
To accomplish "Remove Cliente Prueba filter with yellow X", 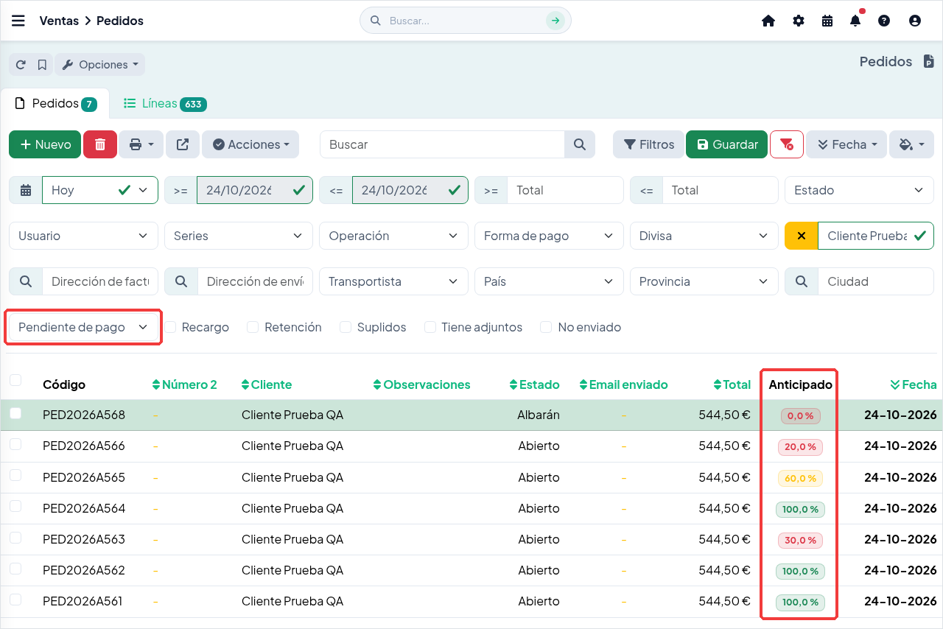I will [802, 236].
